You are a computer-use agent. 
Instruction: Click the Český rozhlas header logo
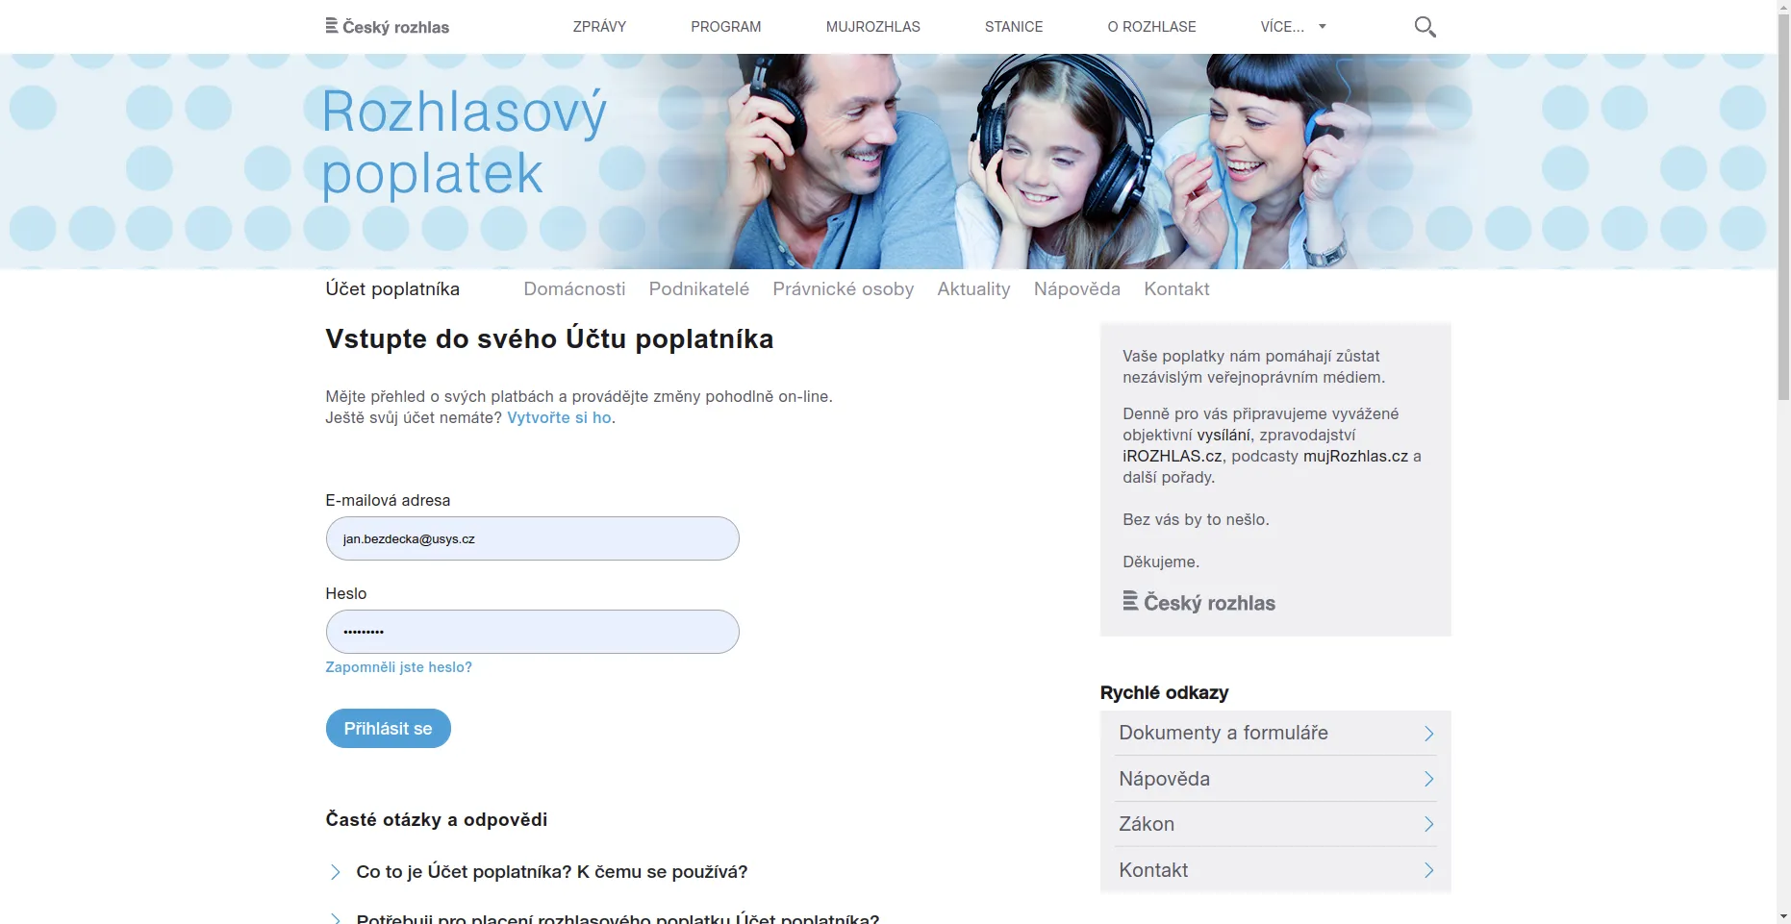(x=388, y=27)
